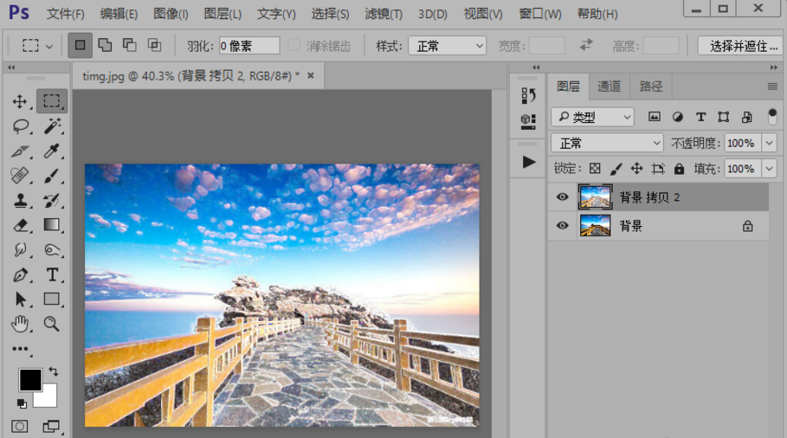Open the 3D panel icon
This screenshot has width=787, height=438.
(528, 121)
